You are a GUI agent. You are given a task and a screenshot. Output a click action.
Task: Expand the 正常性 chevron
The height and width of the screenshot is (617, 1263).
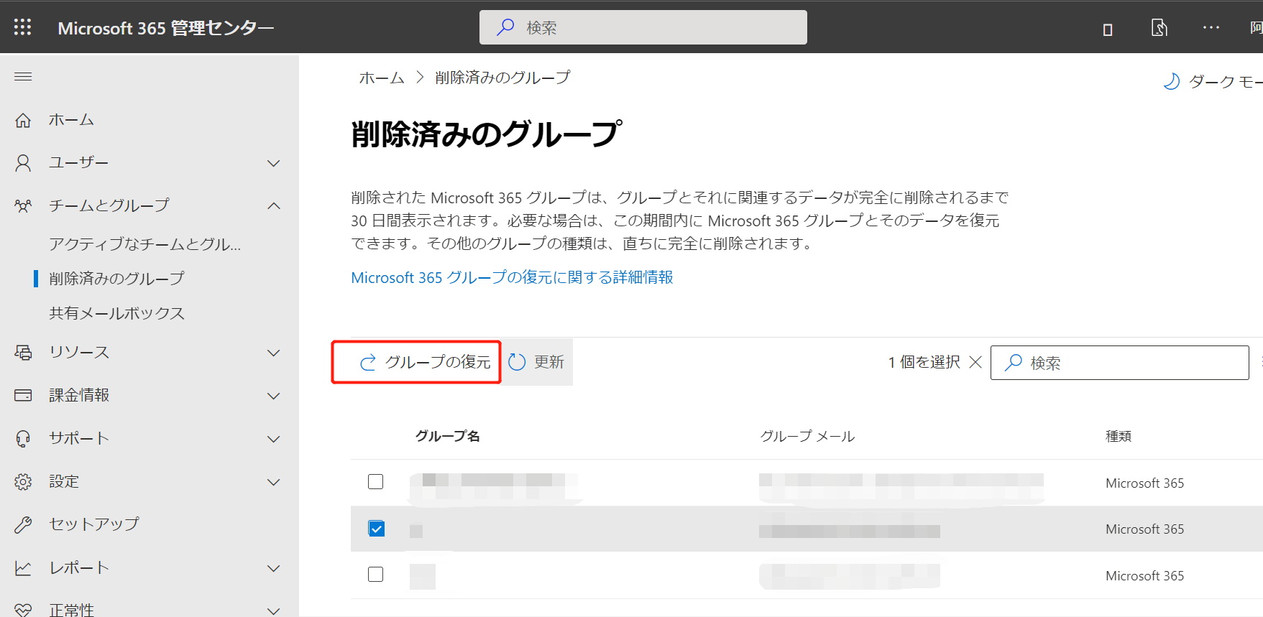(274, 611)
